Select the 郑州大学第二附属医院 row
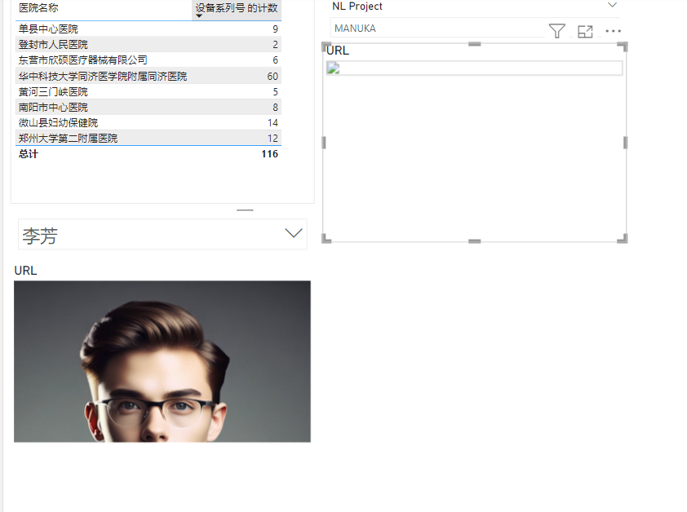The height and width of the screenshot is (512, 687). (148, 139)
